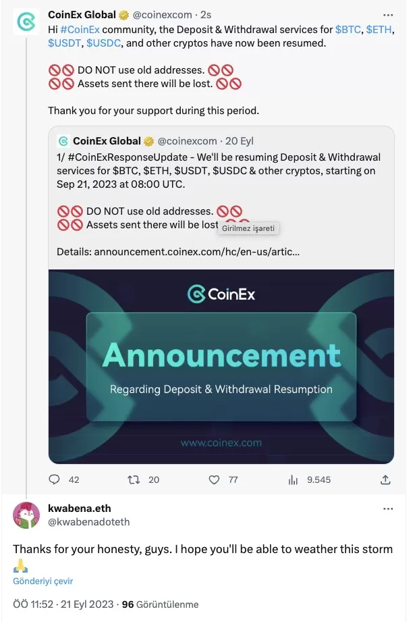Click the retweet icon
This screenshot has width=417, height=622.
(134, 480)
